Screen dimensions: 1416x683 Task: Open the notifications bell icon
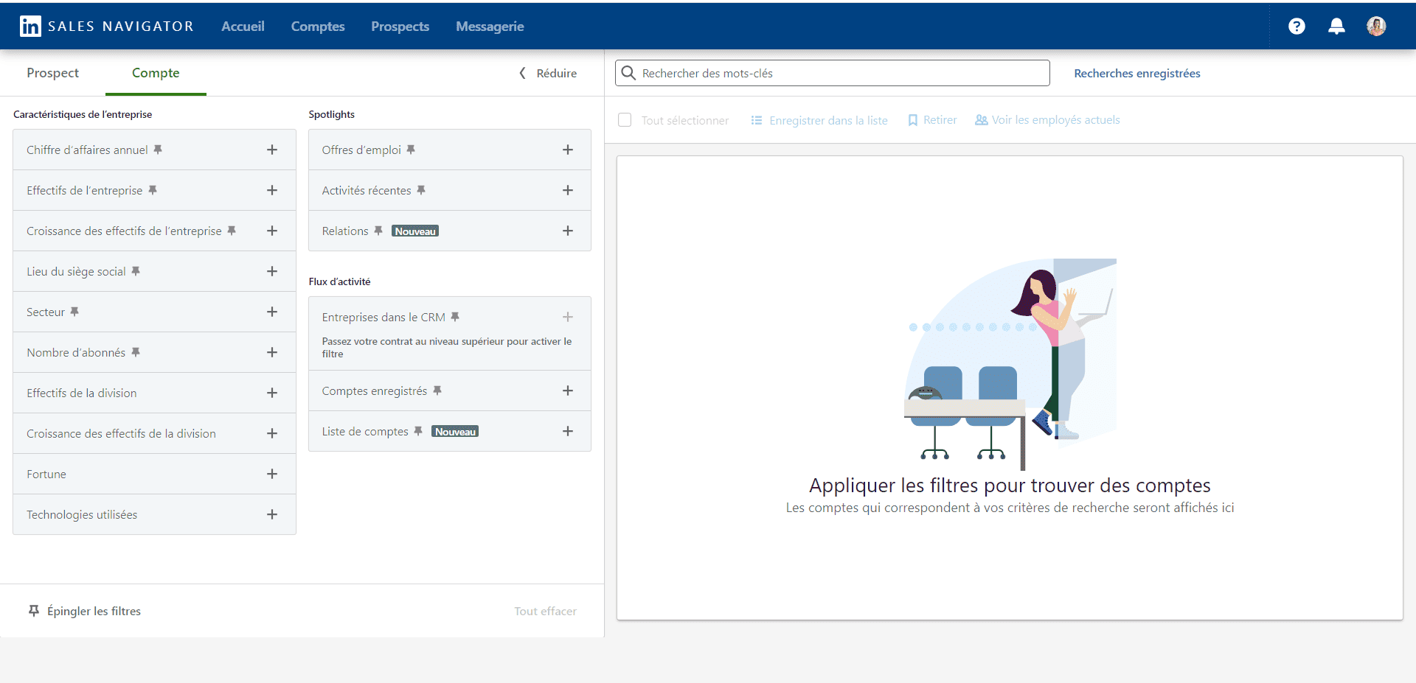pyautogui.click(x=1336, y=27)
